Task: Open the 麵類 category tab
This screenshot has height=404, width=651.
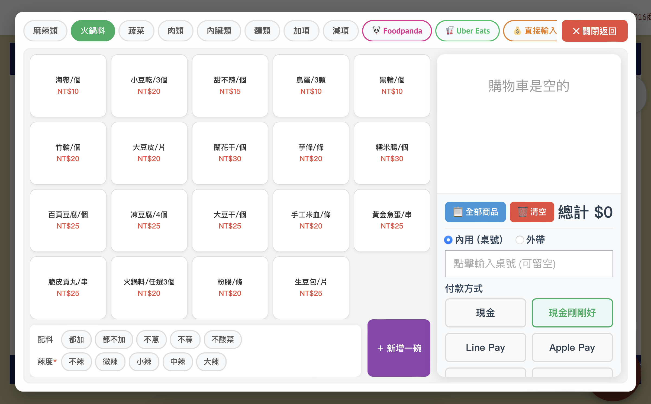Action: coord(262,31)
